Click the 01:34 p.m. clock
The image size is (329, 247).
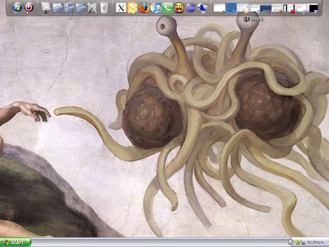click(316, 242)
